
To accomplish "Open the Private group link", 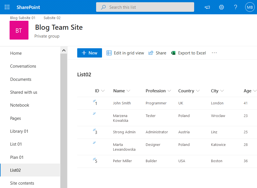I will pos(47,36).
